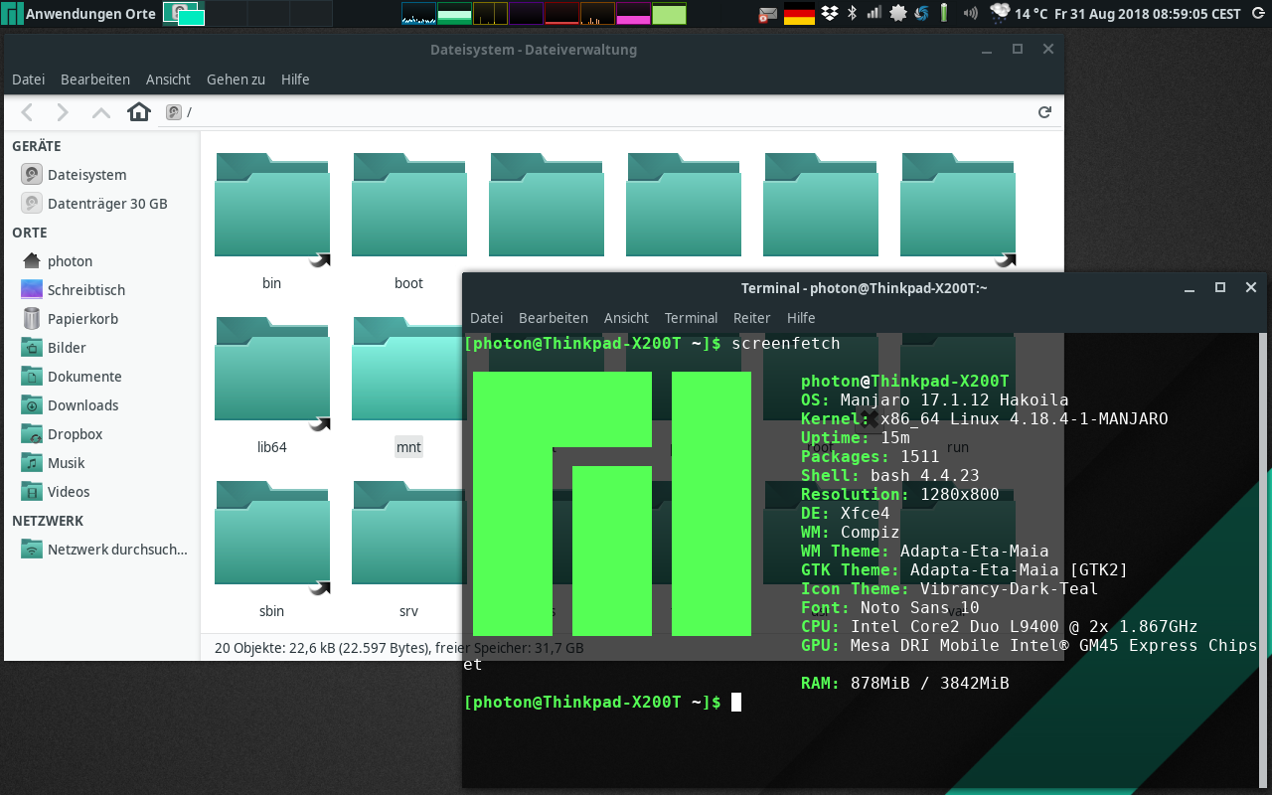Viewport: 1272px width, 795px height.
Task: Click the 'Icon Theme: Vibrancy-Dark-Teal' line
Action: pos(950,589)
